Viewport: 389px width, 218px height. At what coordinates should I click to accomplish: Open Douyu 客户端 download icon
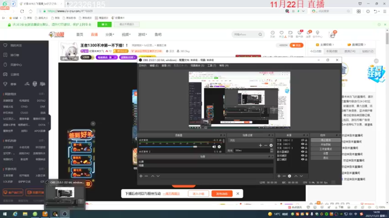tap(300, 34)
